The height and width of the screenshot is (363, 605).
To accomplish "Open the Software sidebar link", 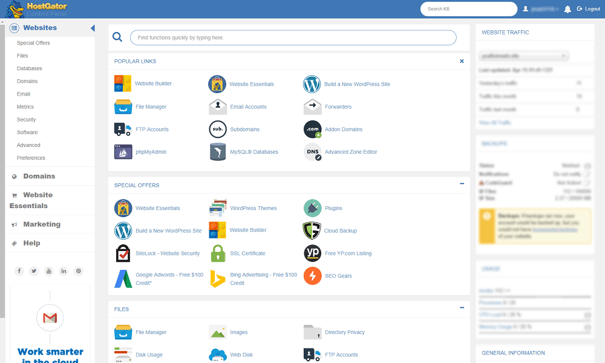I will [x=27, y=132].
